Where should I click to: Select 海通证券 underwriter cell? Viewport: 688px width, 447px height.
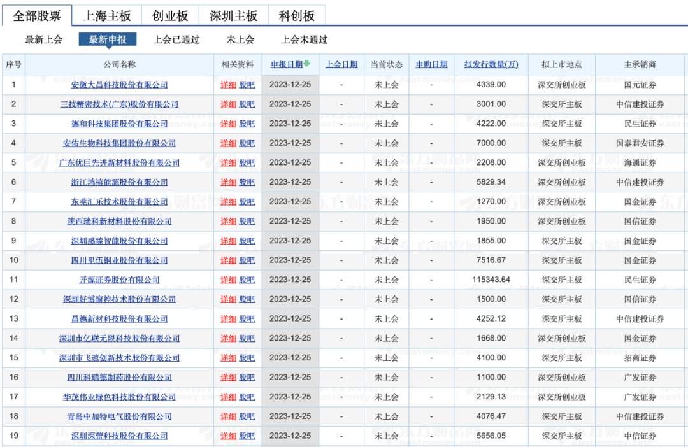point(640,163)
